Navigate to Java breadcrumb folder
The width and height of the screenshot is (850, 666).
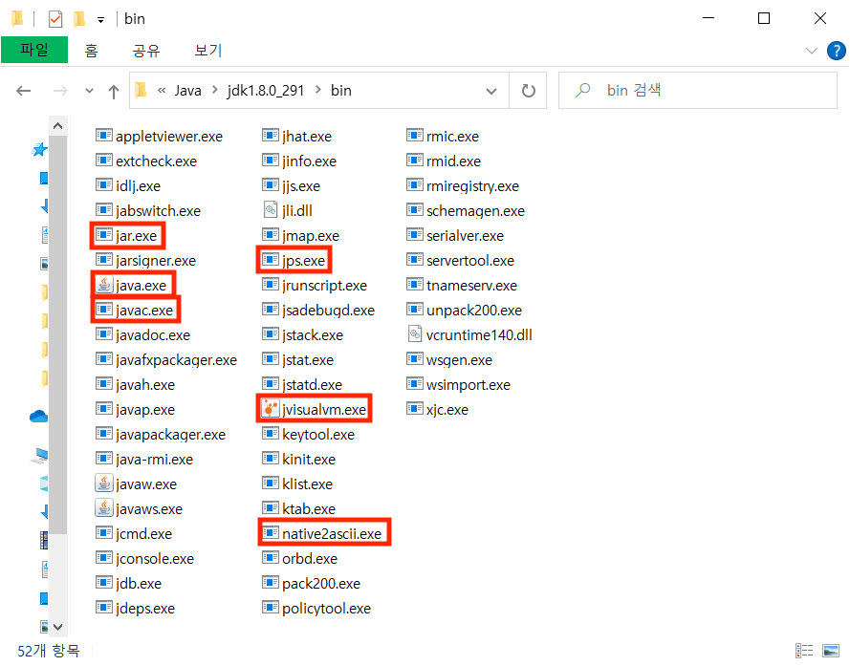[187, 91]
